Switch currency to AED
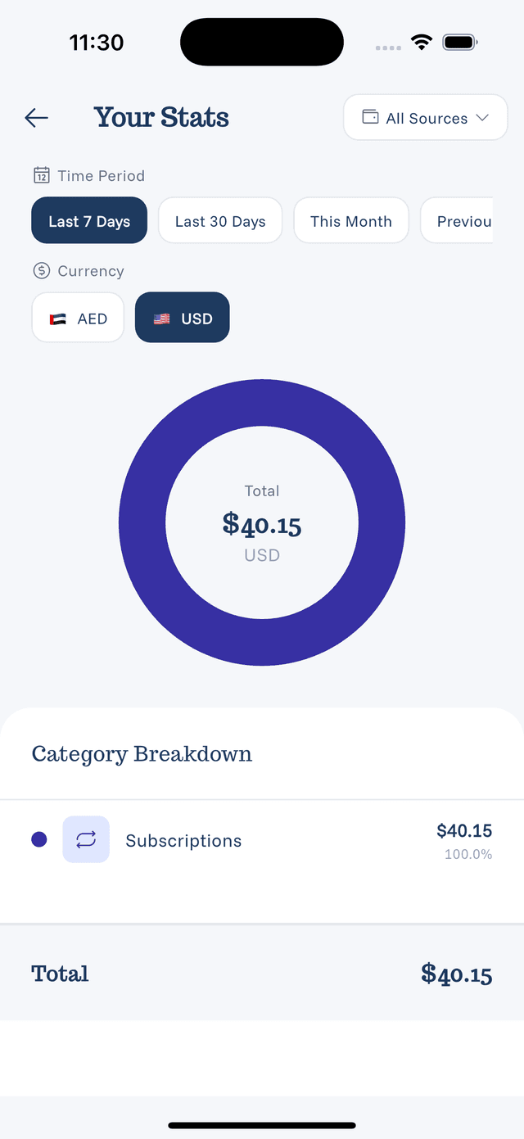524x1139 pixels. [78, 318]
